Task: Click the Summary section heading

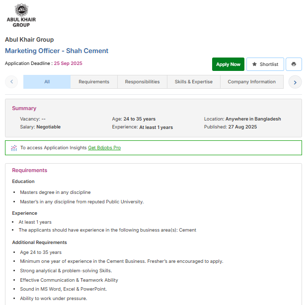Action: coord(24,108)
